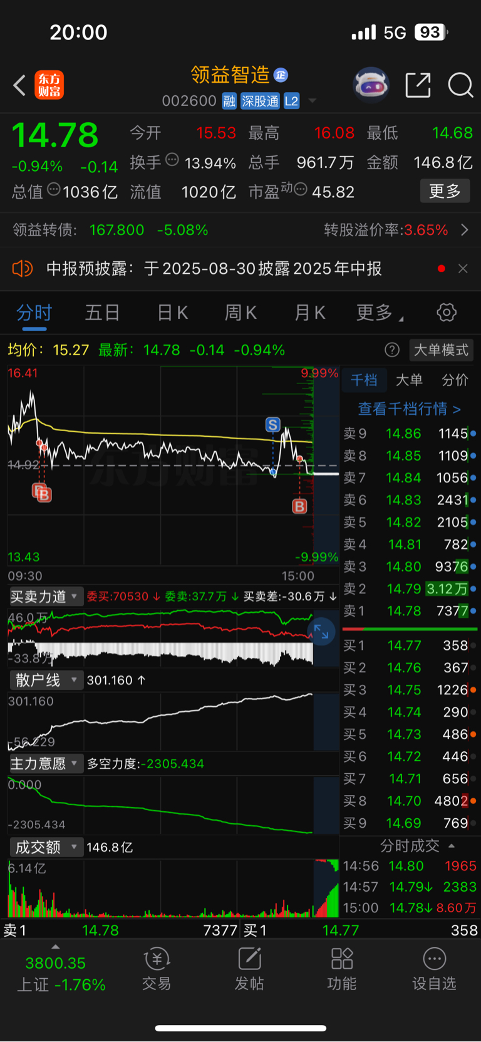
Task: Expand the 买卖力道 indicator dropdown
Action: coord(45,597)
